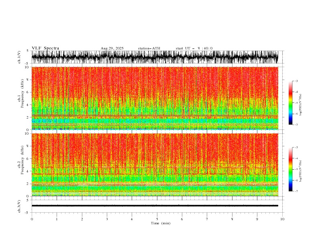Click the 'start UT = 8:40:0' label
Screen dimensions: 318x246
(x=194, y=48)
